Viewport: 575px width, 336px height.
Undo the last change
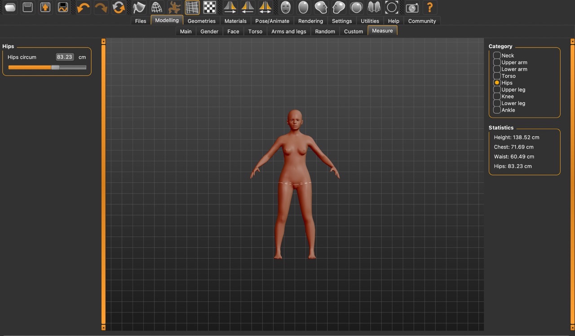click(83, 7)
